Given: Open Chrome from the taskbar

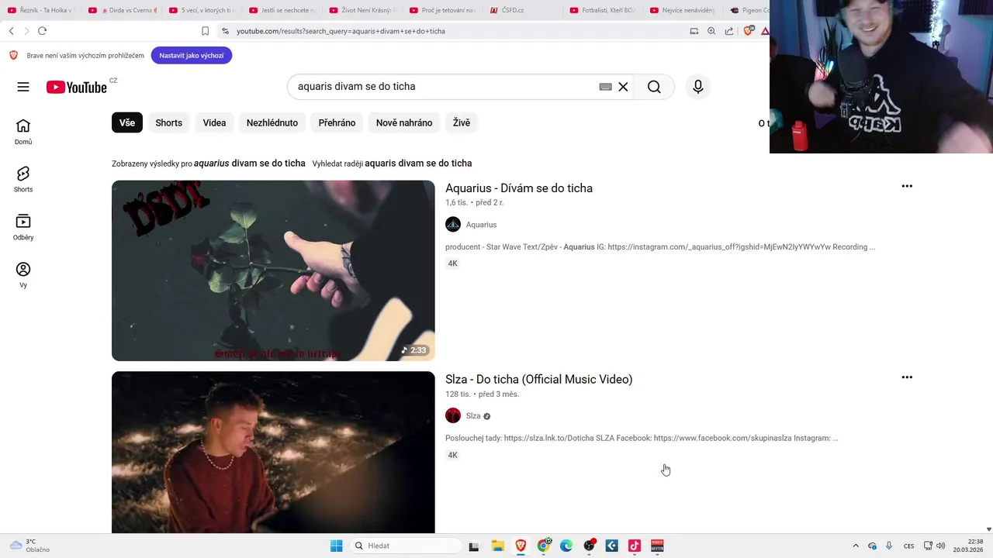Looking at the screenshot, I should (x=544, y=546).
